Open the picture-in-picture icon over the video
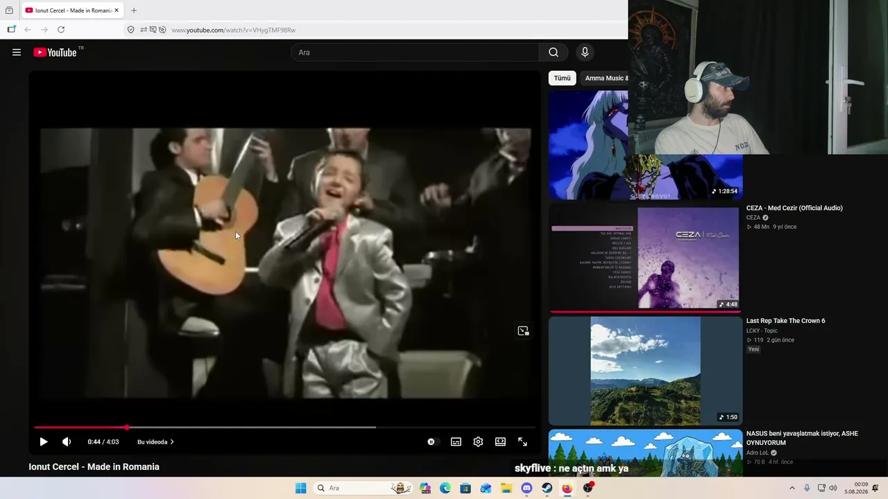The width and height of the screenshot is (888, 499). pyautogui.click(x=523, y=331)
